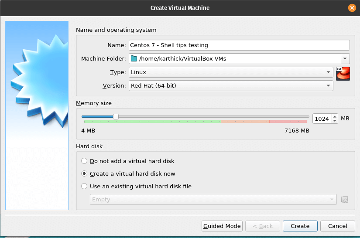This screenshot has height=238, width=360.
Task: Click the Create button
Action: (x=300, y=226)
